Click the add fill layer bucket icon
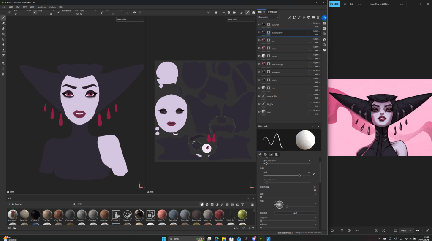Screen dimensions: 432x241 pos(304,17)
